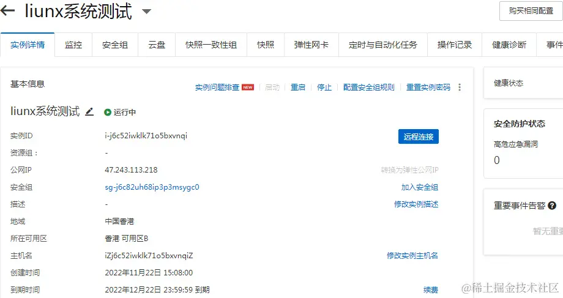Click 加入安全组 link
Screen dimensions: 563x298
point(420,187)
